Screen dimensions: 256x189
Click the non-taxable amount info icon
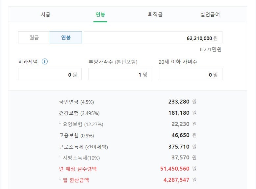tap(45, 61)
